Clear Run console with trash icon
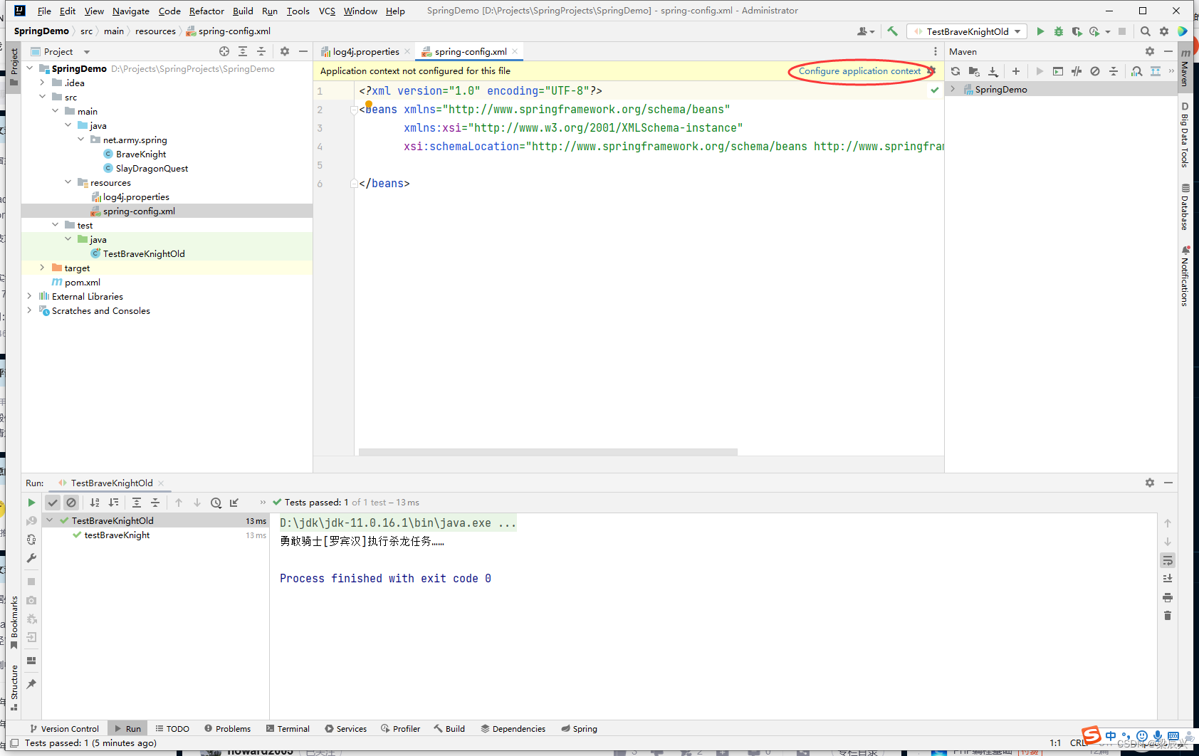Screen dimensions: 1199x756 pyautogui.click(x=1168, y=616)
